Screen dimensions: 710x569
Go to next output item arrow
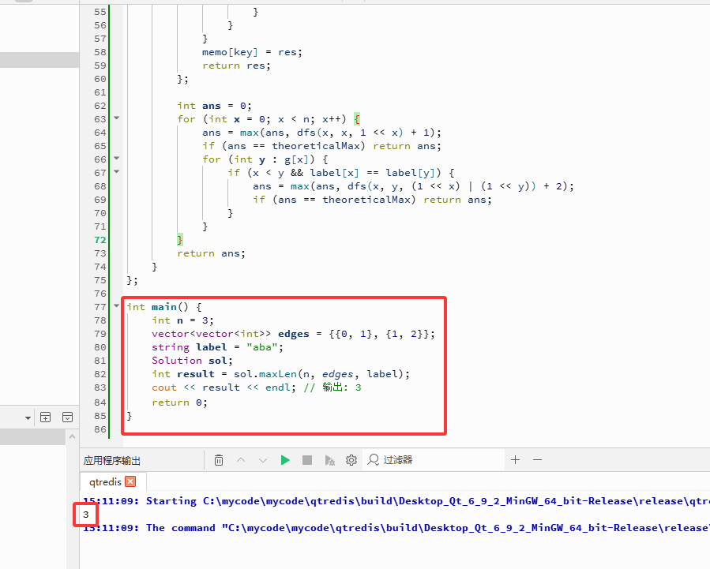(263, 460)
